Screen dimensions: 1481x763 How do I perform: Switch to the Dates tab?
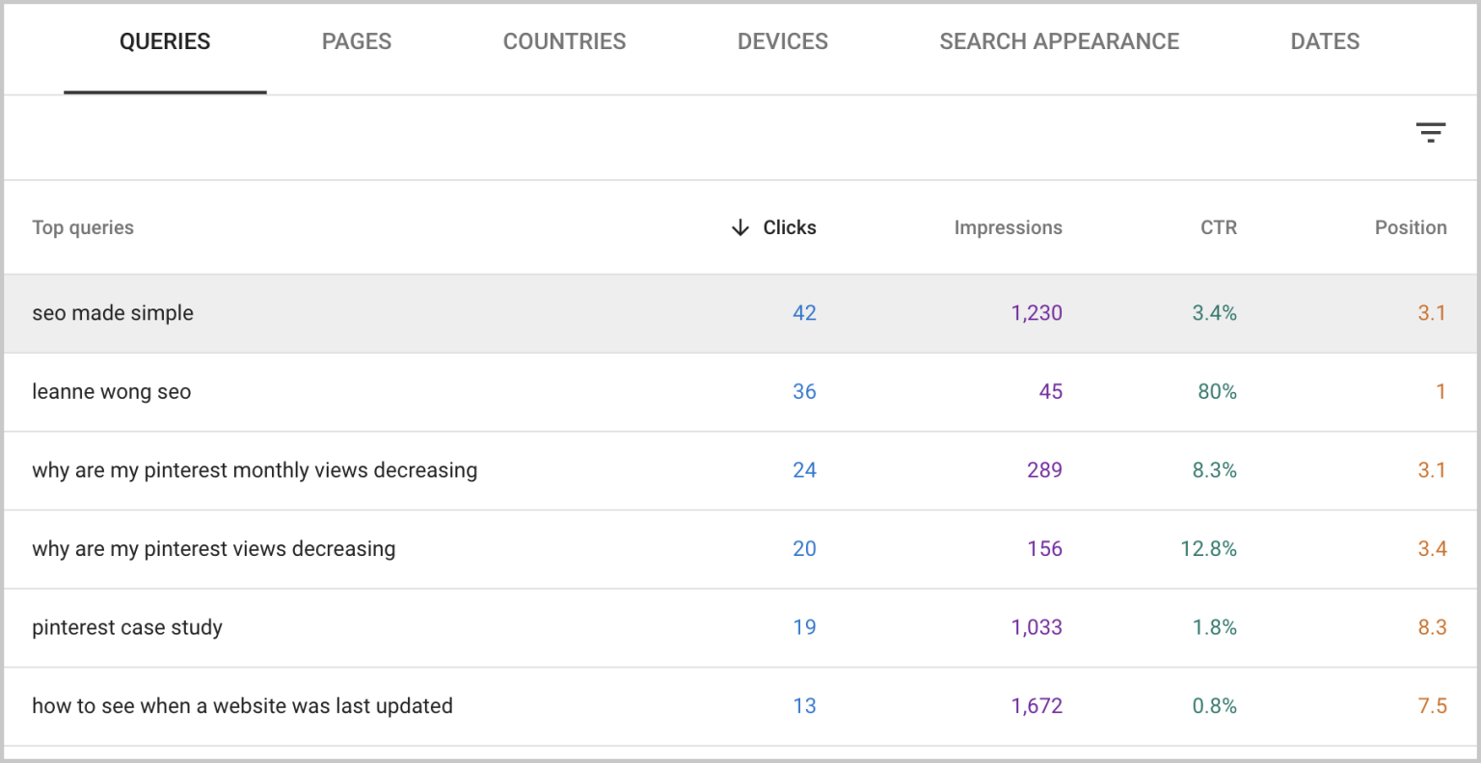click(1325, 41)
